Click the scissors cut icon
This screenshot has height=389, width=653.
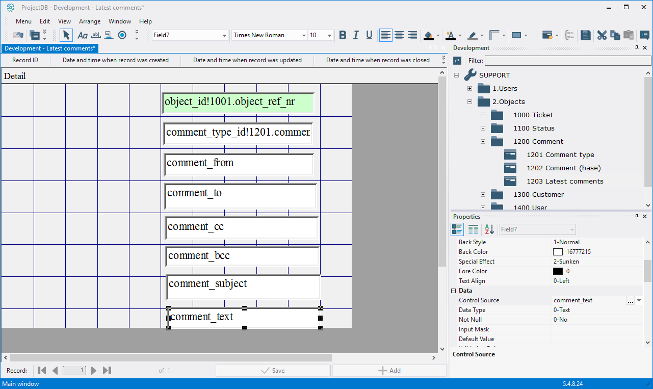coord(602,35)
